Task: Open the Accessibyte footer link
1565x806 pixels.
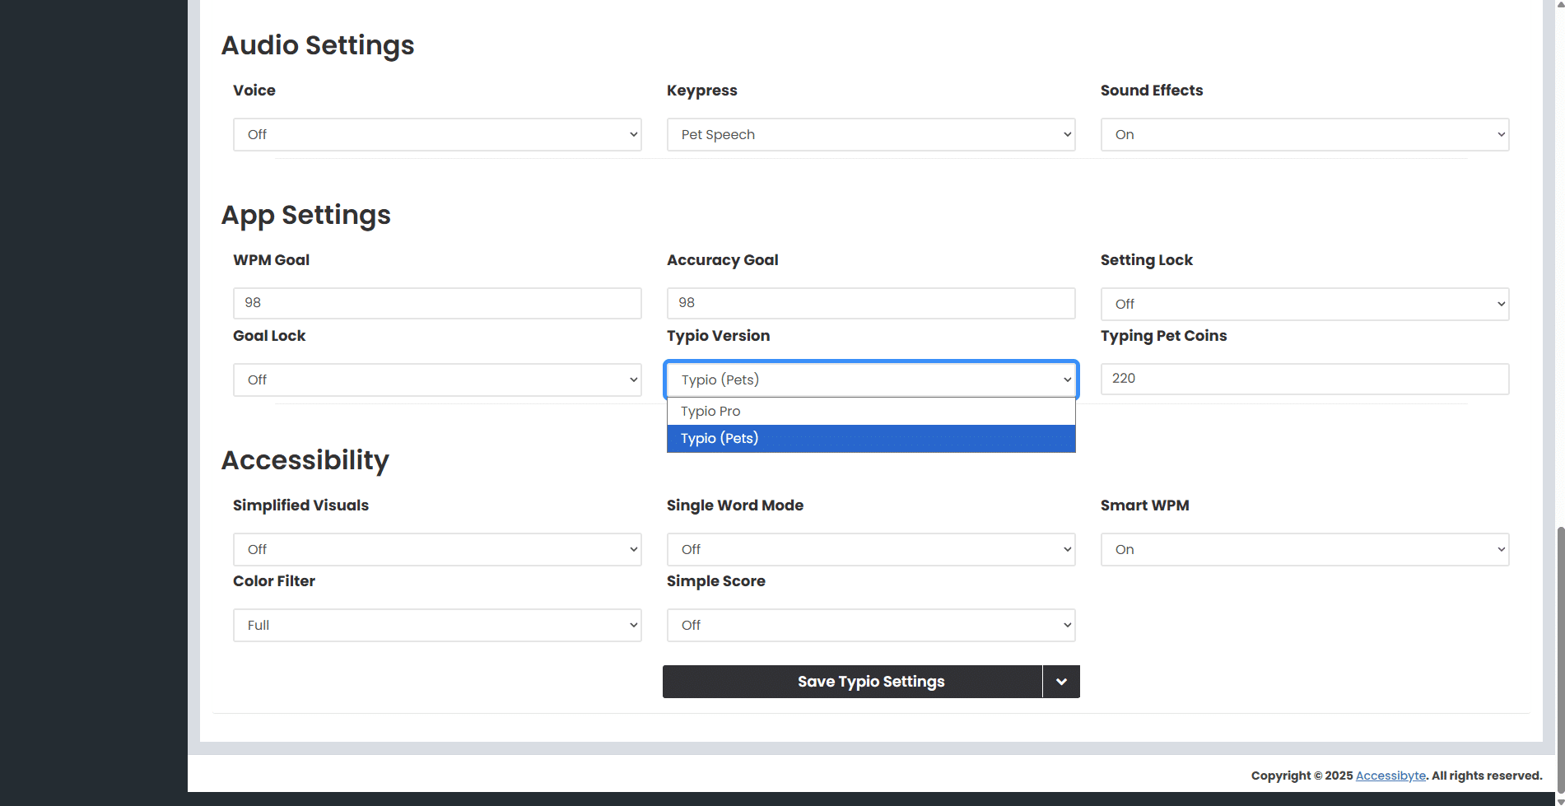Action: pyautogui.click(x=1390, y=776)
